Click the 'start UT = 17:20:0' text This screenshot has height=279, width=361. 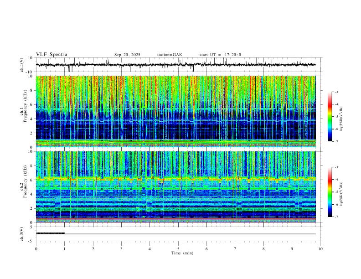pyautogui.click(x=220, y=55)
